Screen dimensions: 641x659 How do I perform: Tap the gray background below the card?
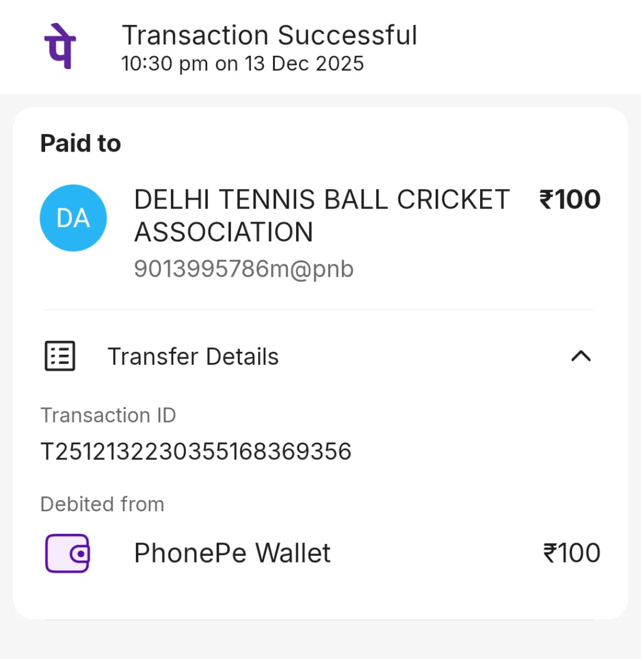pyautogui.click(x=320, y=641)
